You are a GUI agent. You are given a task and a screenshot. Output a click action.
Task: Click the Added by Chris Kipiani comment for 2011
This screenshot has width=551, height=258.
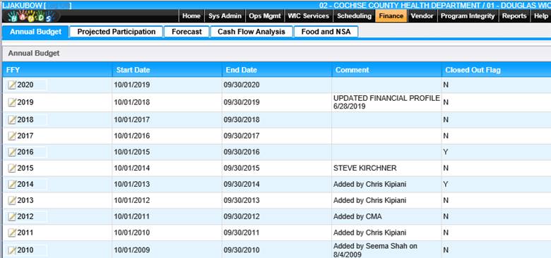pos(369,233)
